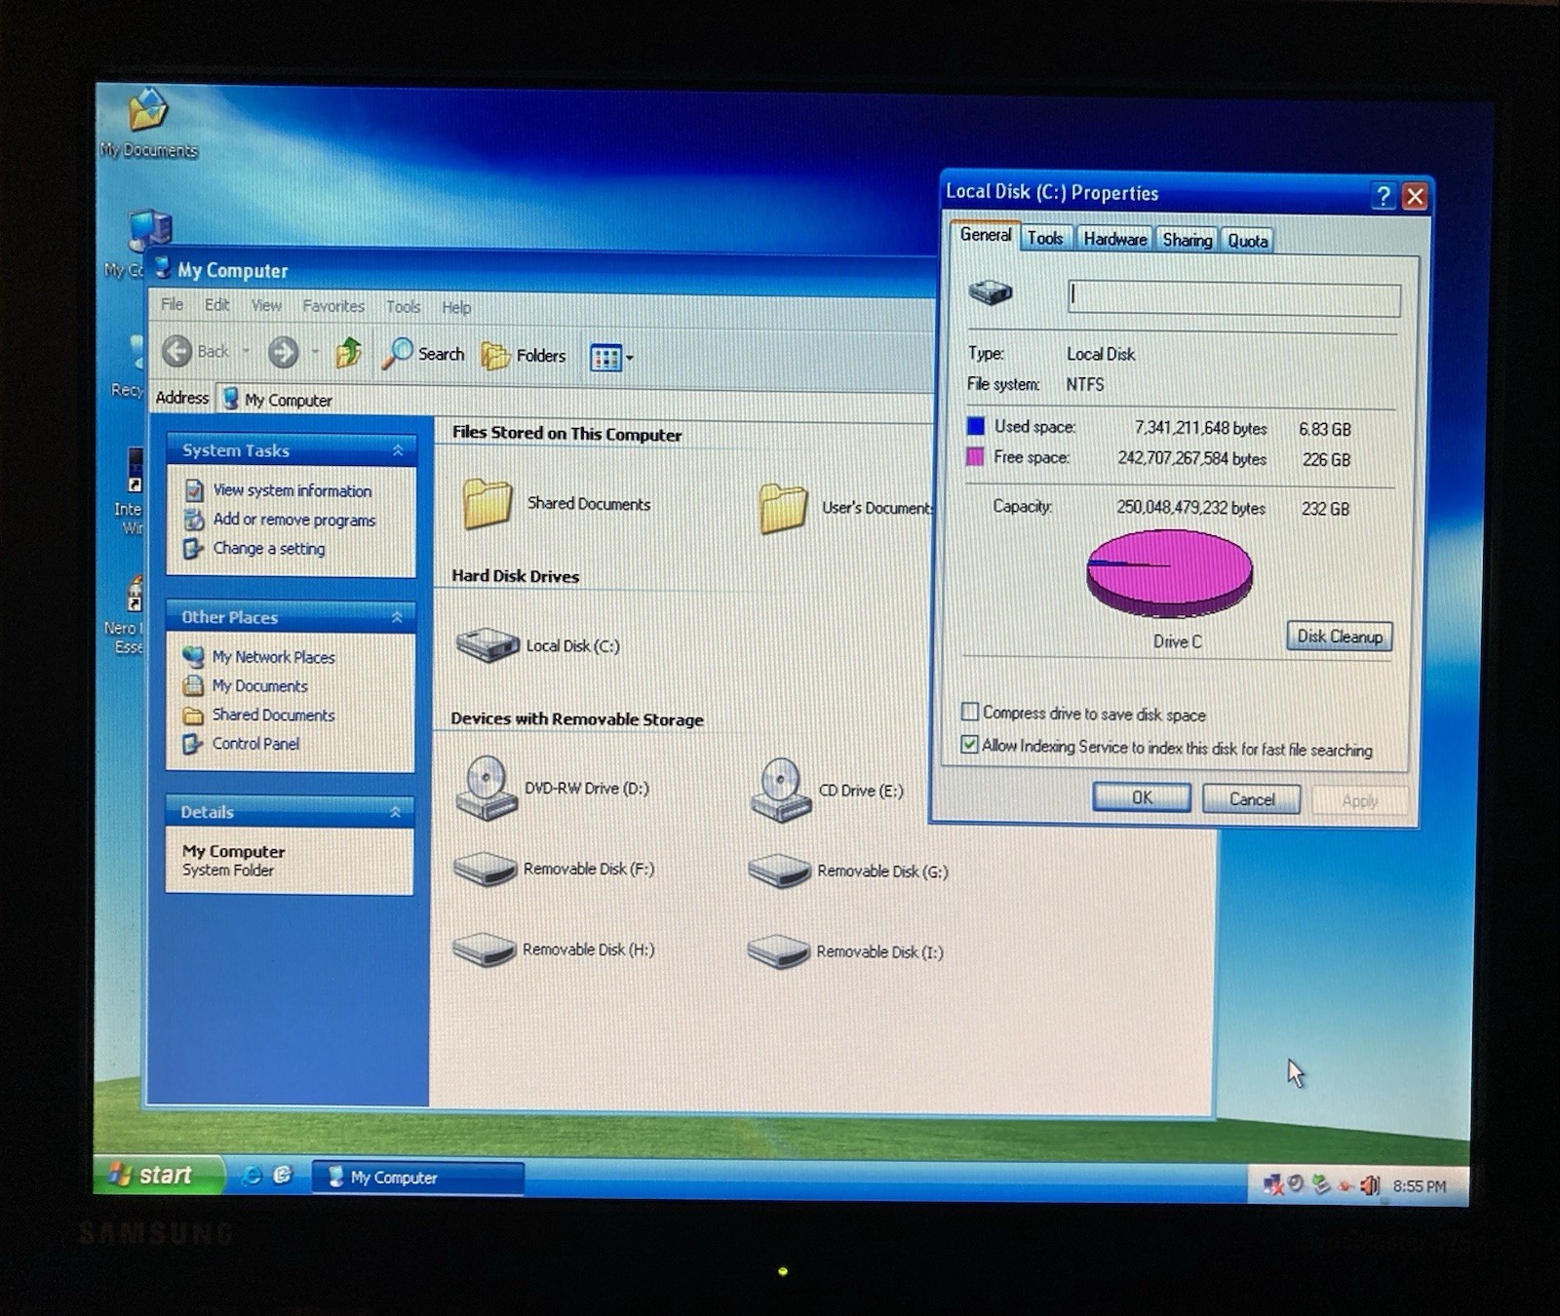Viewport: 1560px width, 1316px height.
Task: Click Cancel in disk properties
Action: [1251, 799]
